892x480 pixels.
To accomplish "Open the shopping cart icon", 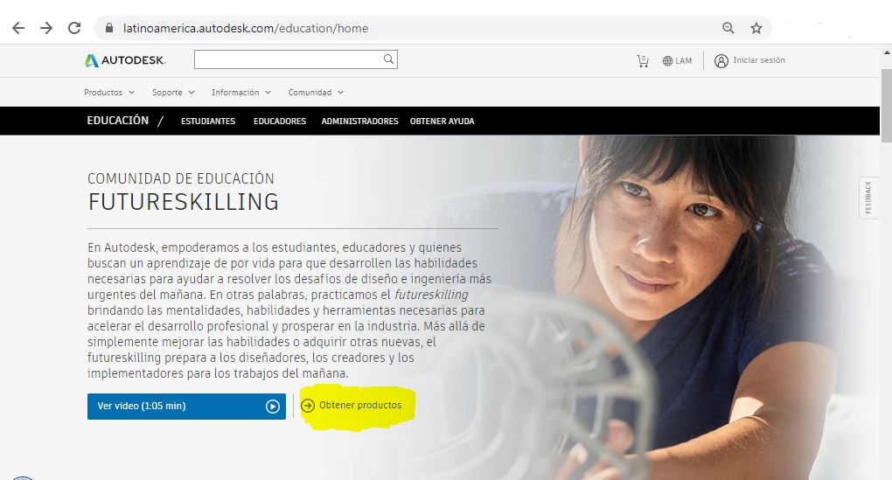I will coord(643,61).
